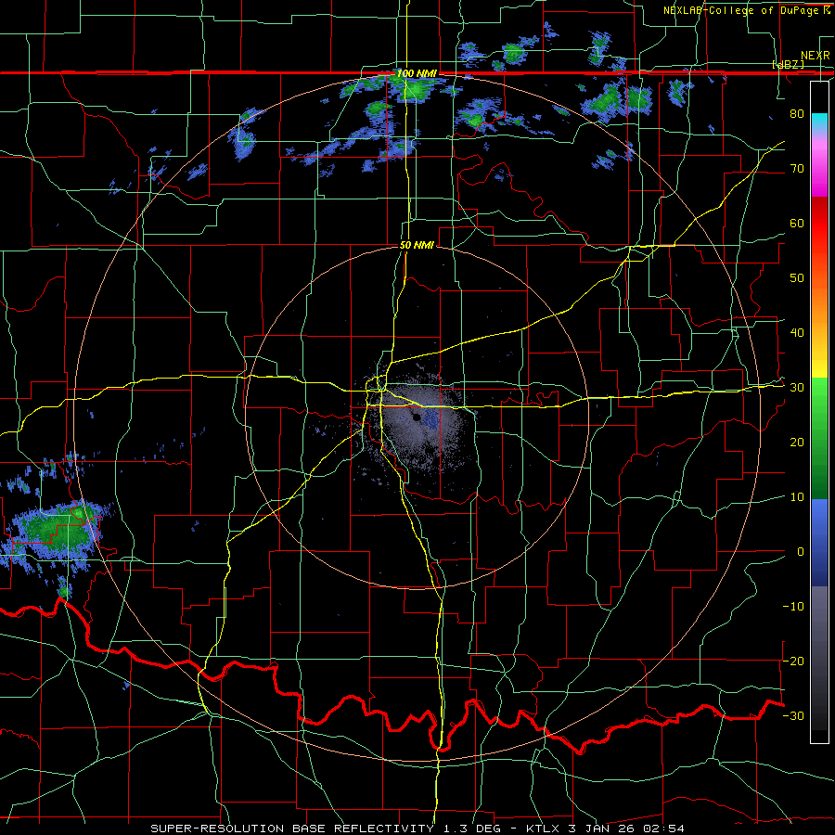Click the 60 dBZ scale value
The height and width of the screenshot is (835, 835).
click(797, 223)
